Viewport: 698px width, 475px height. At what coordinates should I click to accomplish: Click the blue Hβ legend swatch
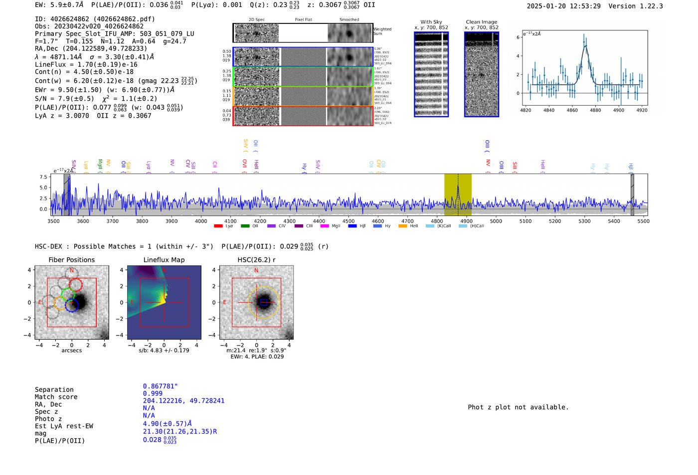coord(352,226)
